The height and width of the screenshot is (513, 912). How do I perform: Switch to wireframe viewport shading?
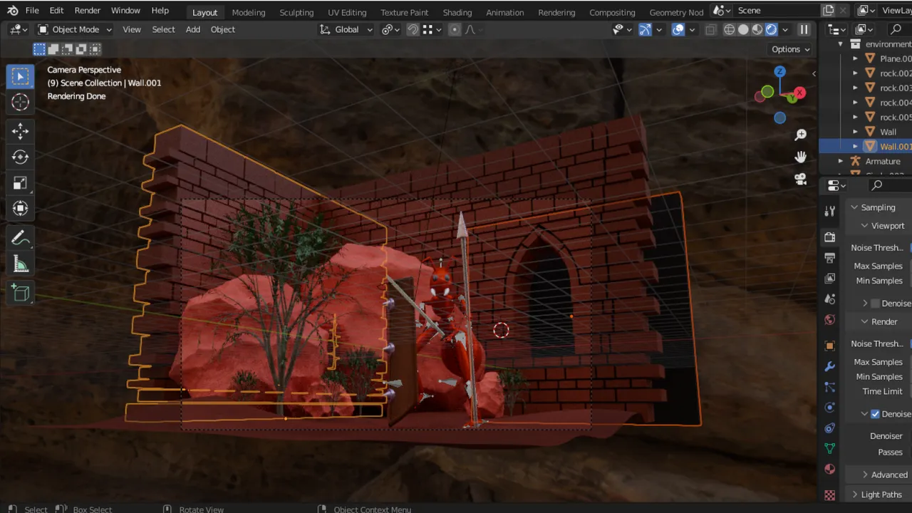pos(730,29)
